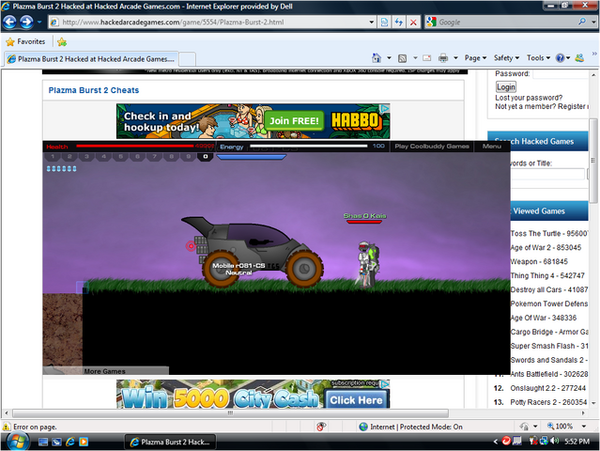Open Potty Racers 2 game link
This screenshot has width=600, height=451.
548,402
